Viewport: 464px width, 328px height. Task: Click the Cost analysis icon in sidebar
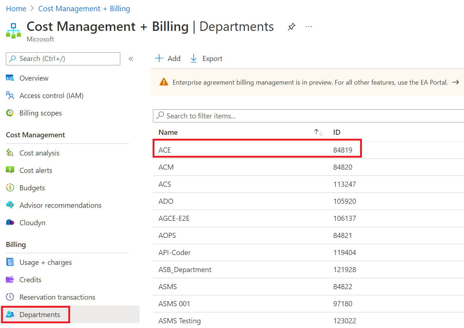click(x=10, y=153)
